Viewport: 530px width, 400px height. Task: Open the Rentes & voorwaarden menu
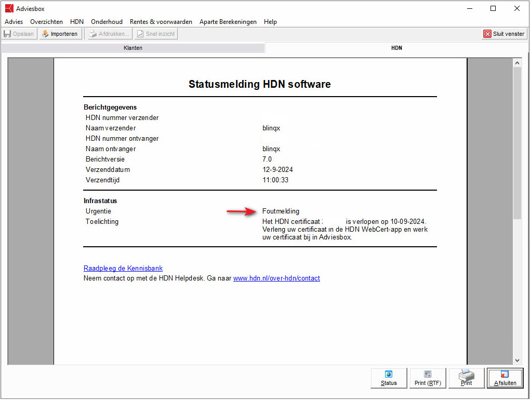pyautogui.click(x=161, y=22)
